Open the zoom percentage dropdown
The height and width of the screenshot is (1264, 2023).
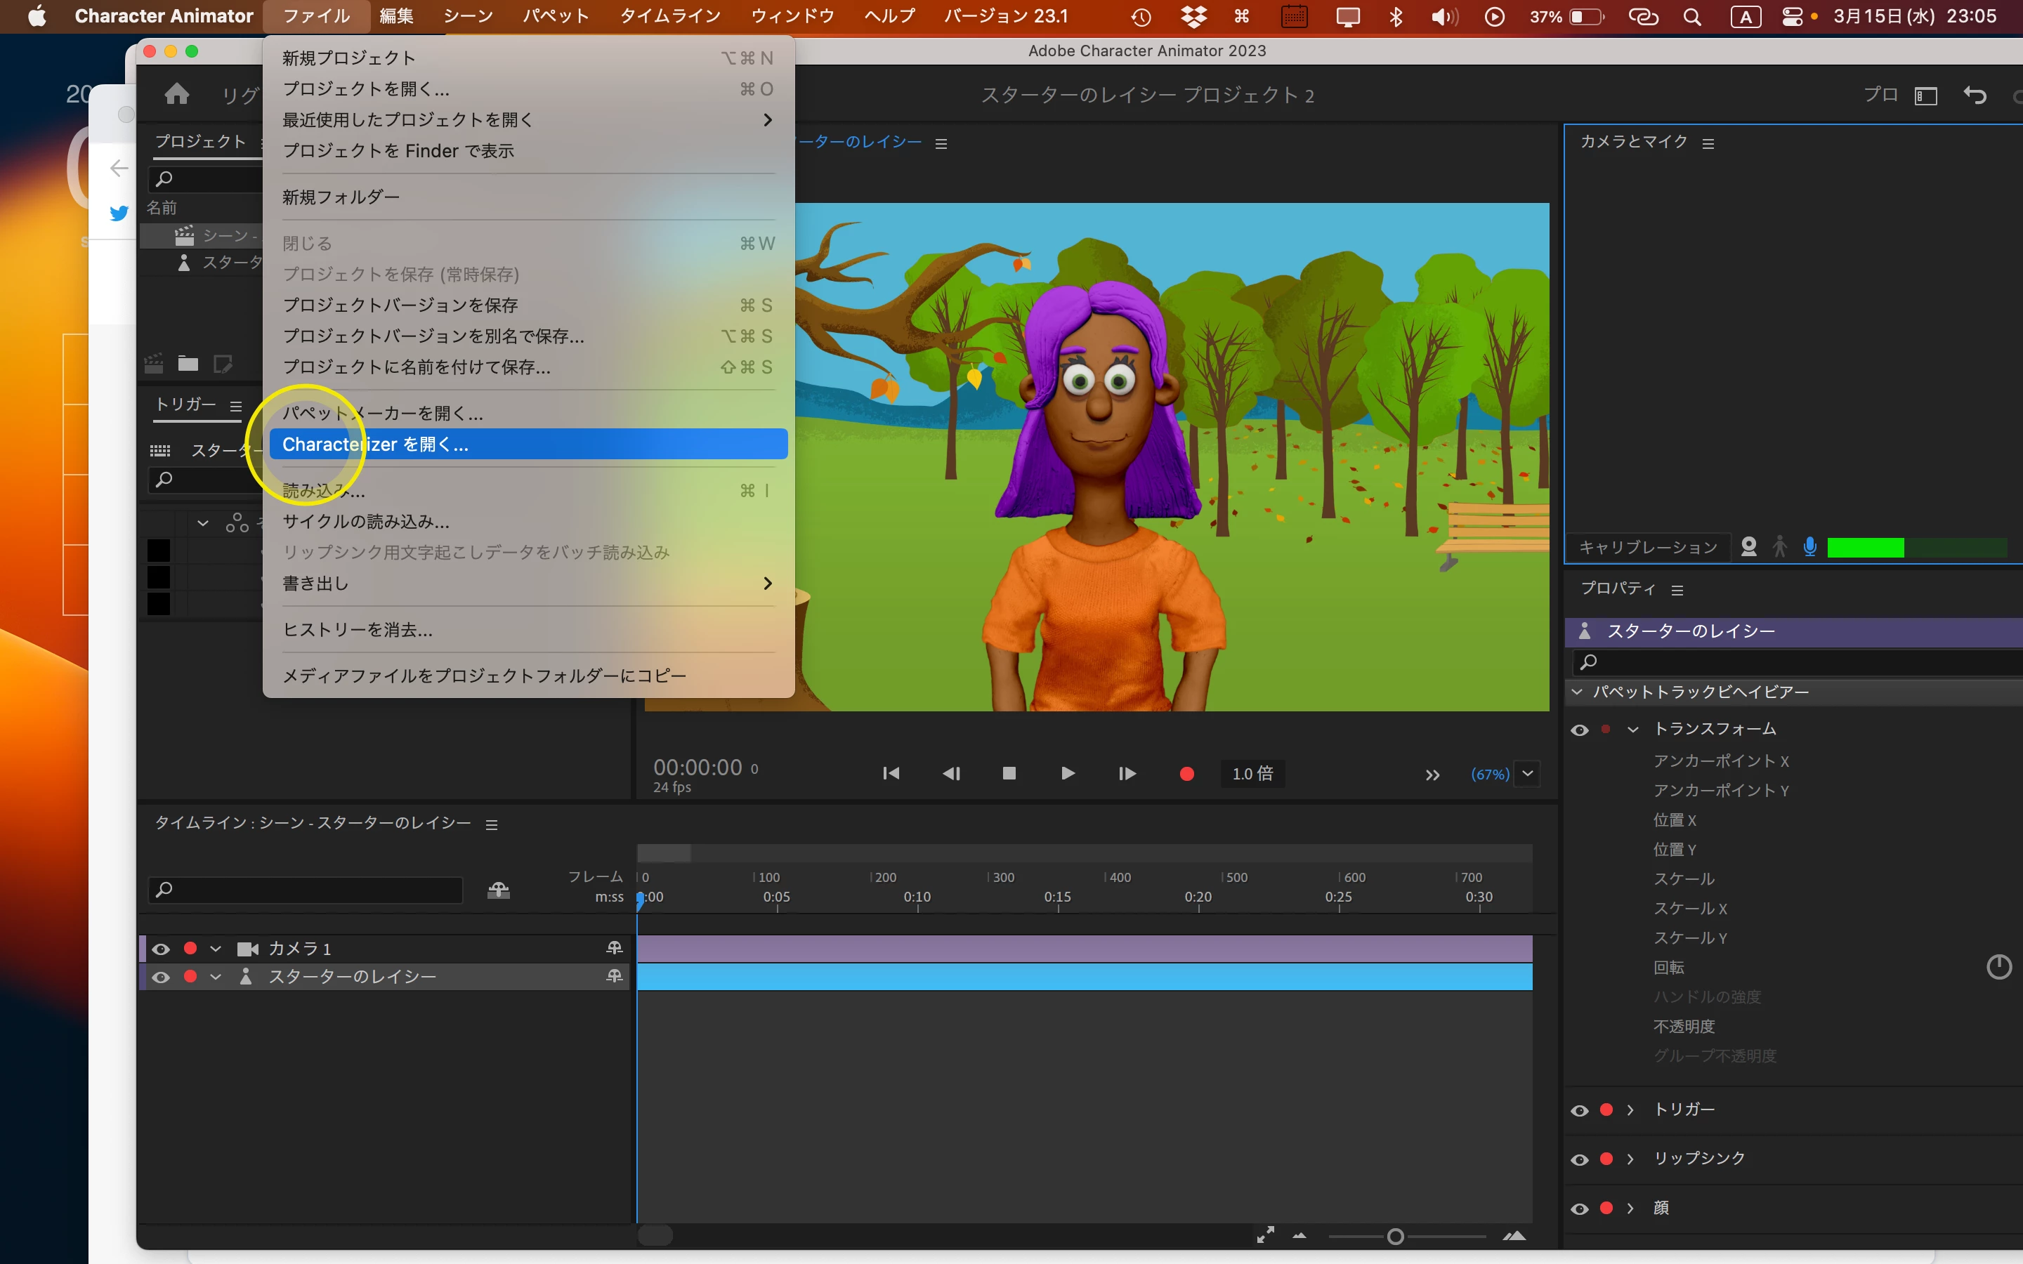tap(1527, 773)
